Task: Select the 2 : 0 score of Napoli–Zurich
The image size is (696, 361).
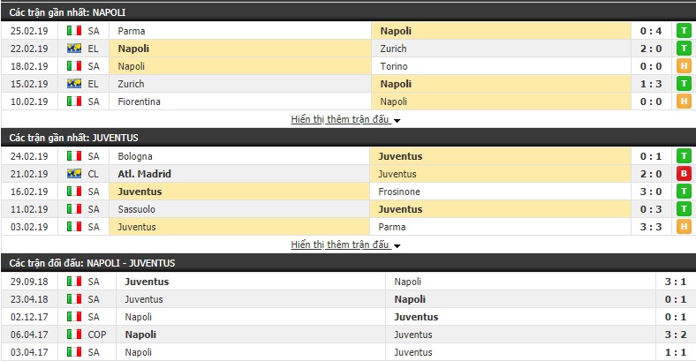Action: 651,49
